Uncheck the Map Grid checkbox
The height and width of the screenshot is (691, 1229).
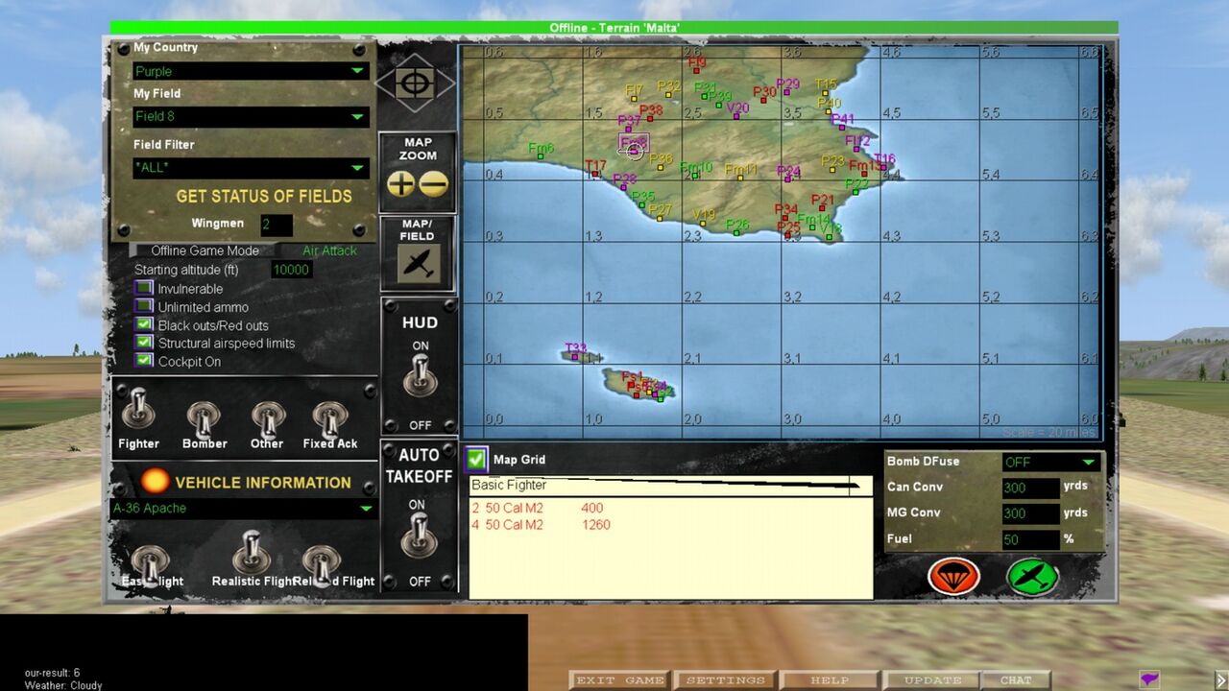pos(476,459)
